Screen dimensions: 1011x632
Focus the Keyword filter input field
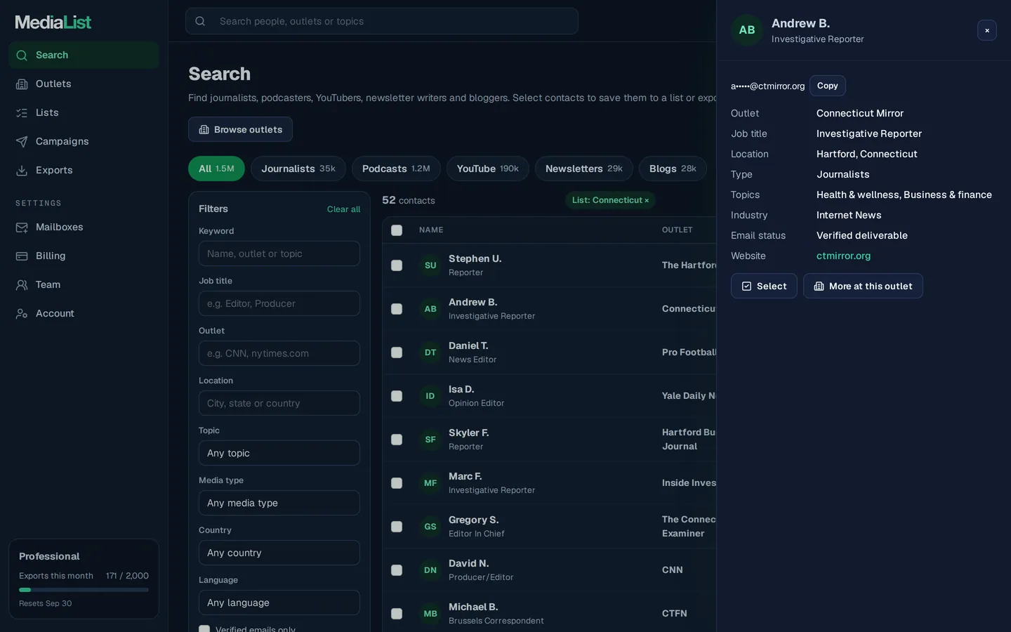click(x=279, y=254)
